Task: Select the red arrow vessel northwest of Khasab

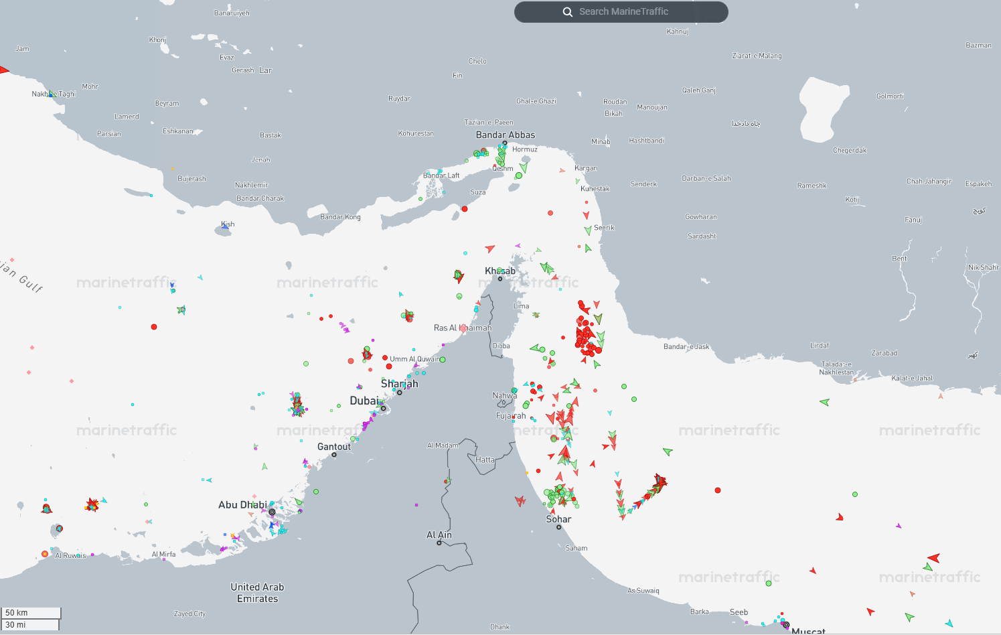Action: 490,249
